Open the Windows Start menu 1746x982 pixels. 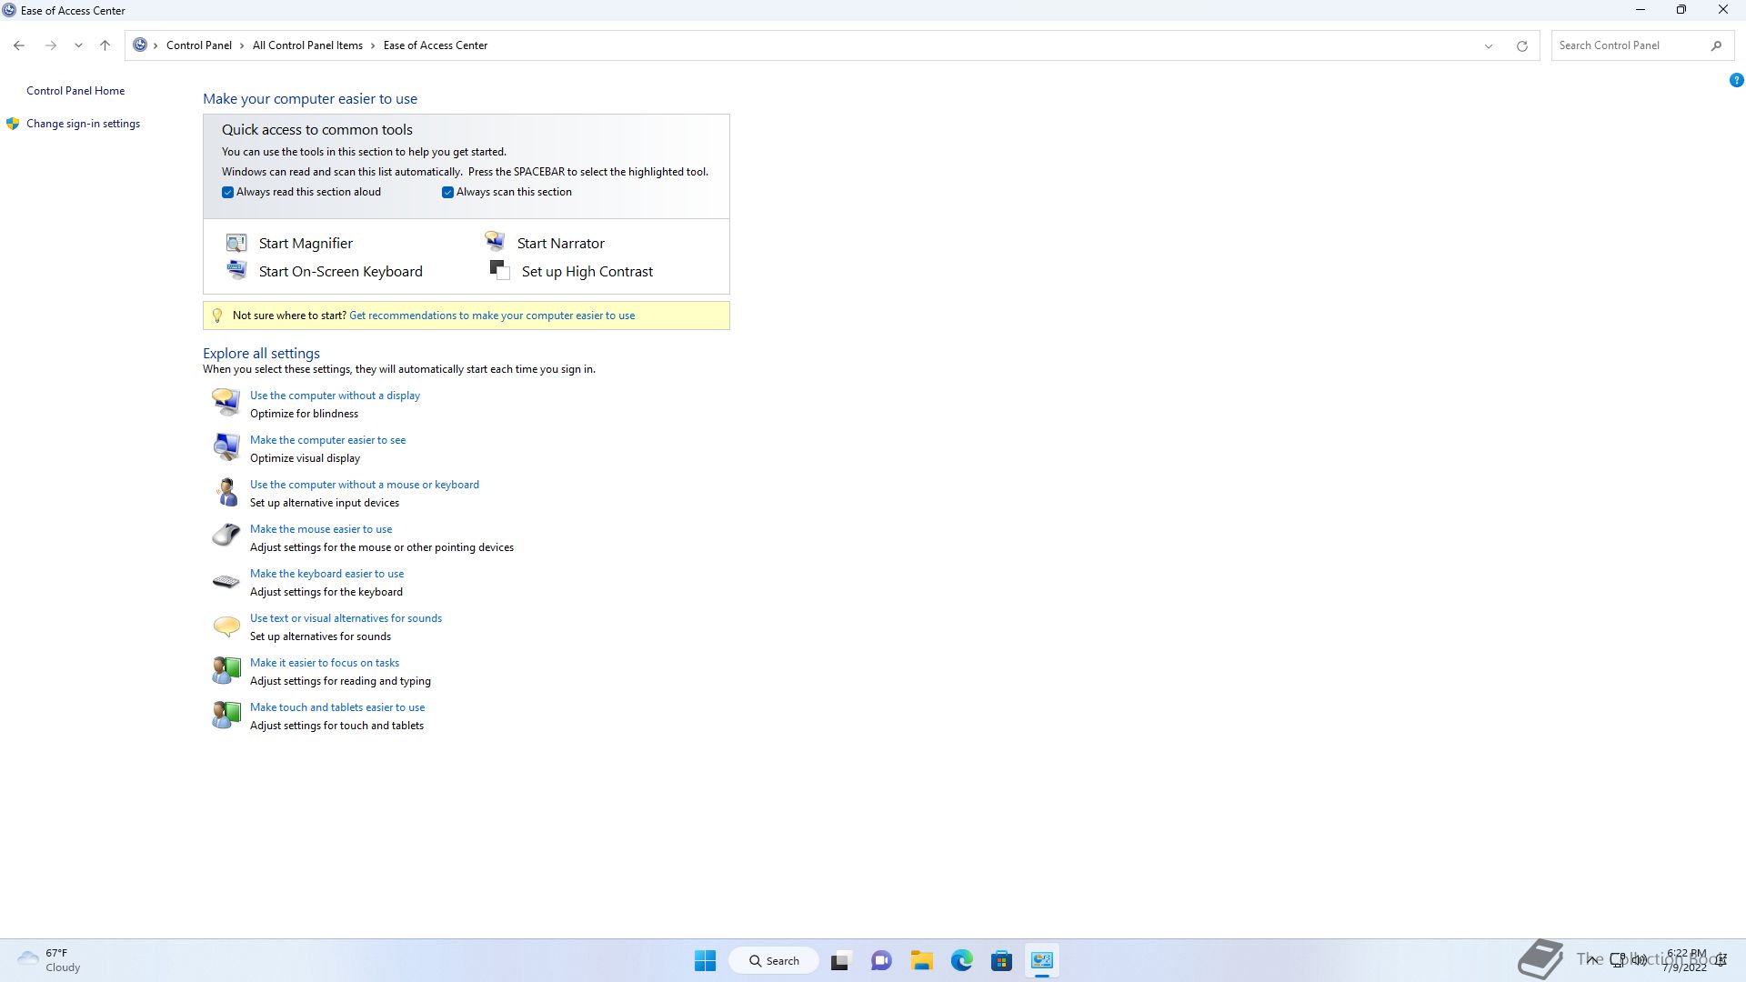point(705,960)
